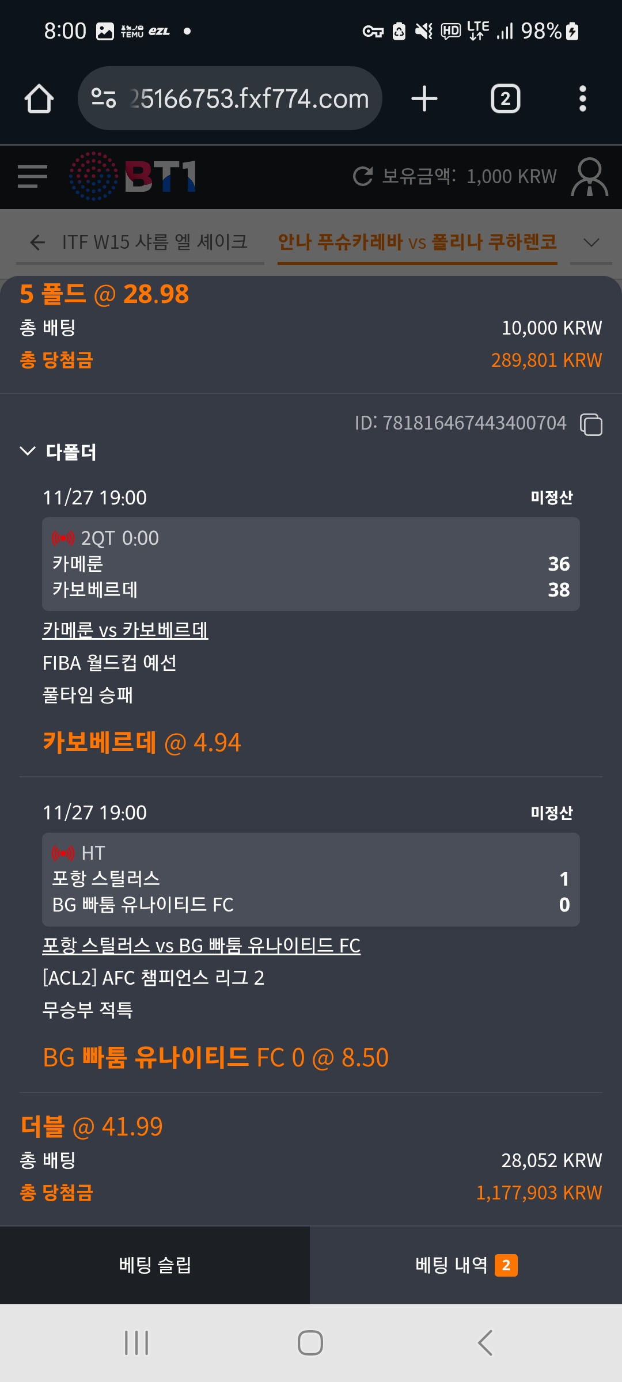Open the user profile icon
Screen dimensions: 622x1382
589,176
